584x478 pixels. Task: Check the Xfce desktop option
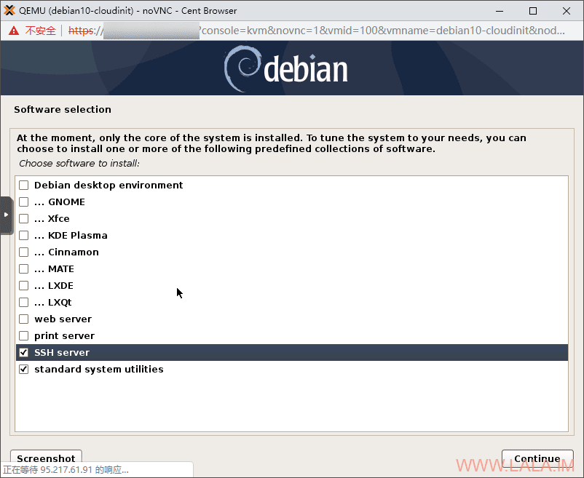click(x=24, y=219)
